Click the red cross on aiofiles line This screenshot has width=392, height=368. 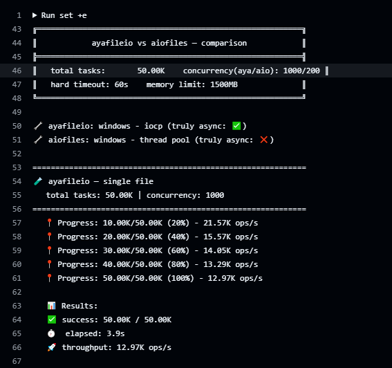(263, 140)
